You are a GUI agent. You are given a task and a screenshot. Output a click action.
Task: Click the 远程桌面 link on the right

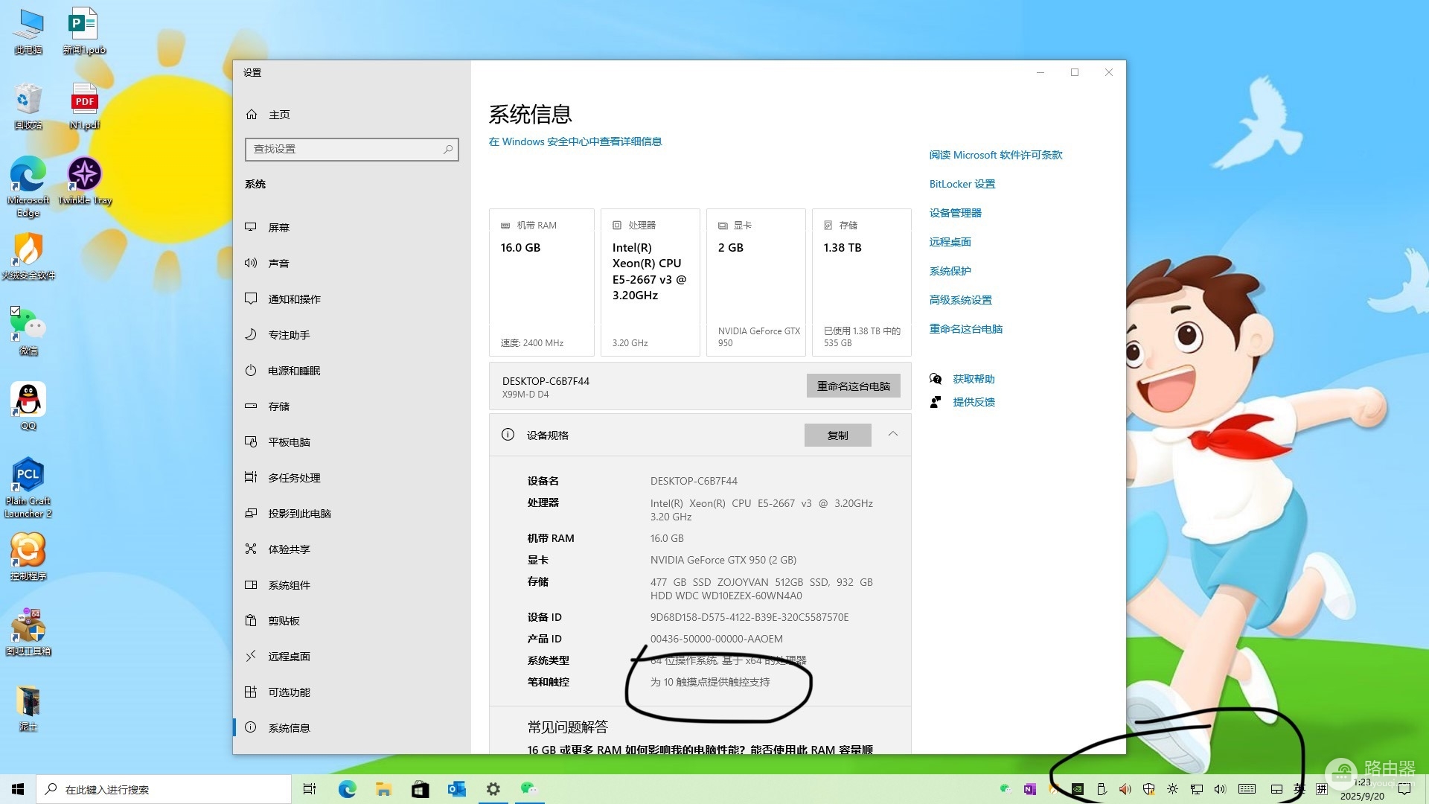coord(950,242)
